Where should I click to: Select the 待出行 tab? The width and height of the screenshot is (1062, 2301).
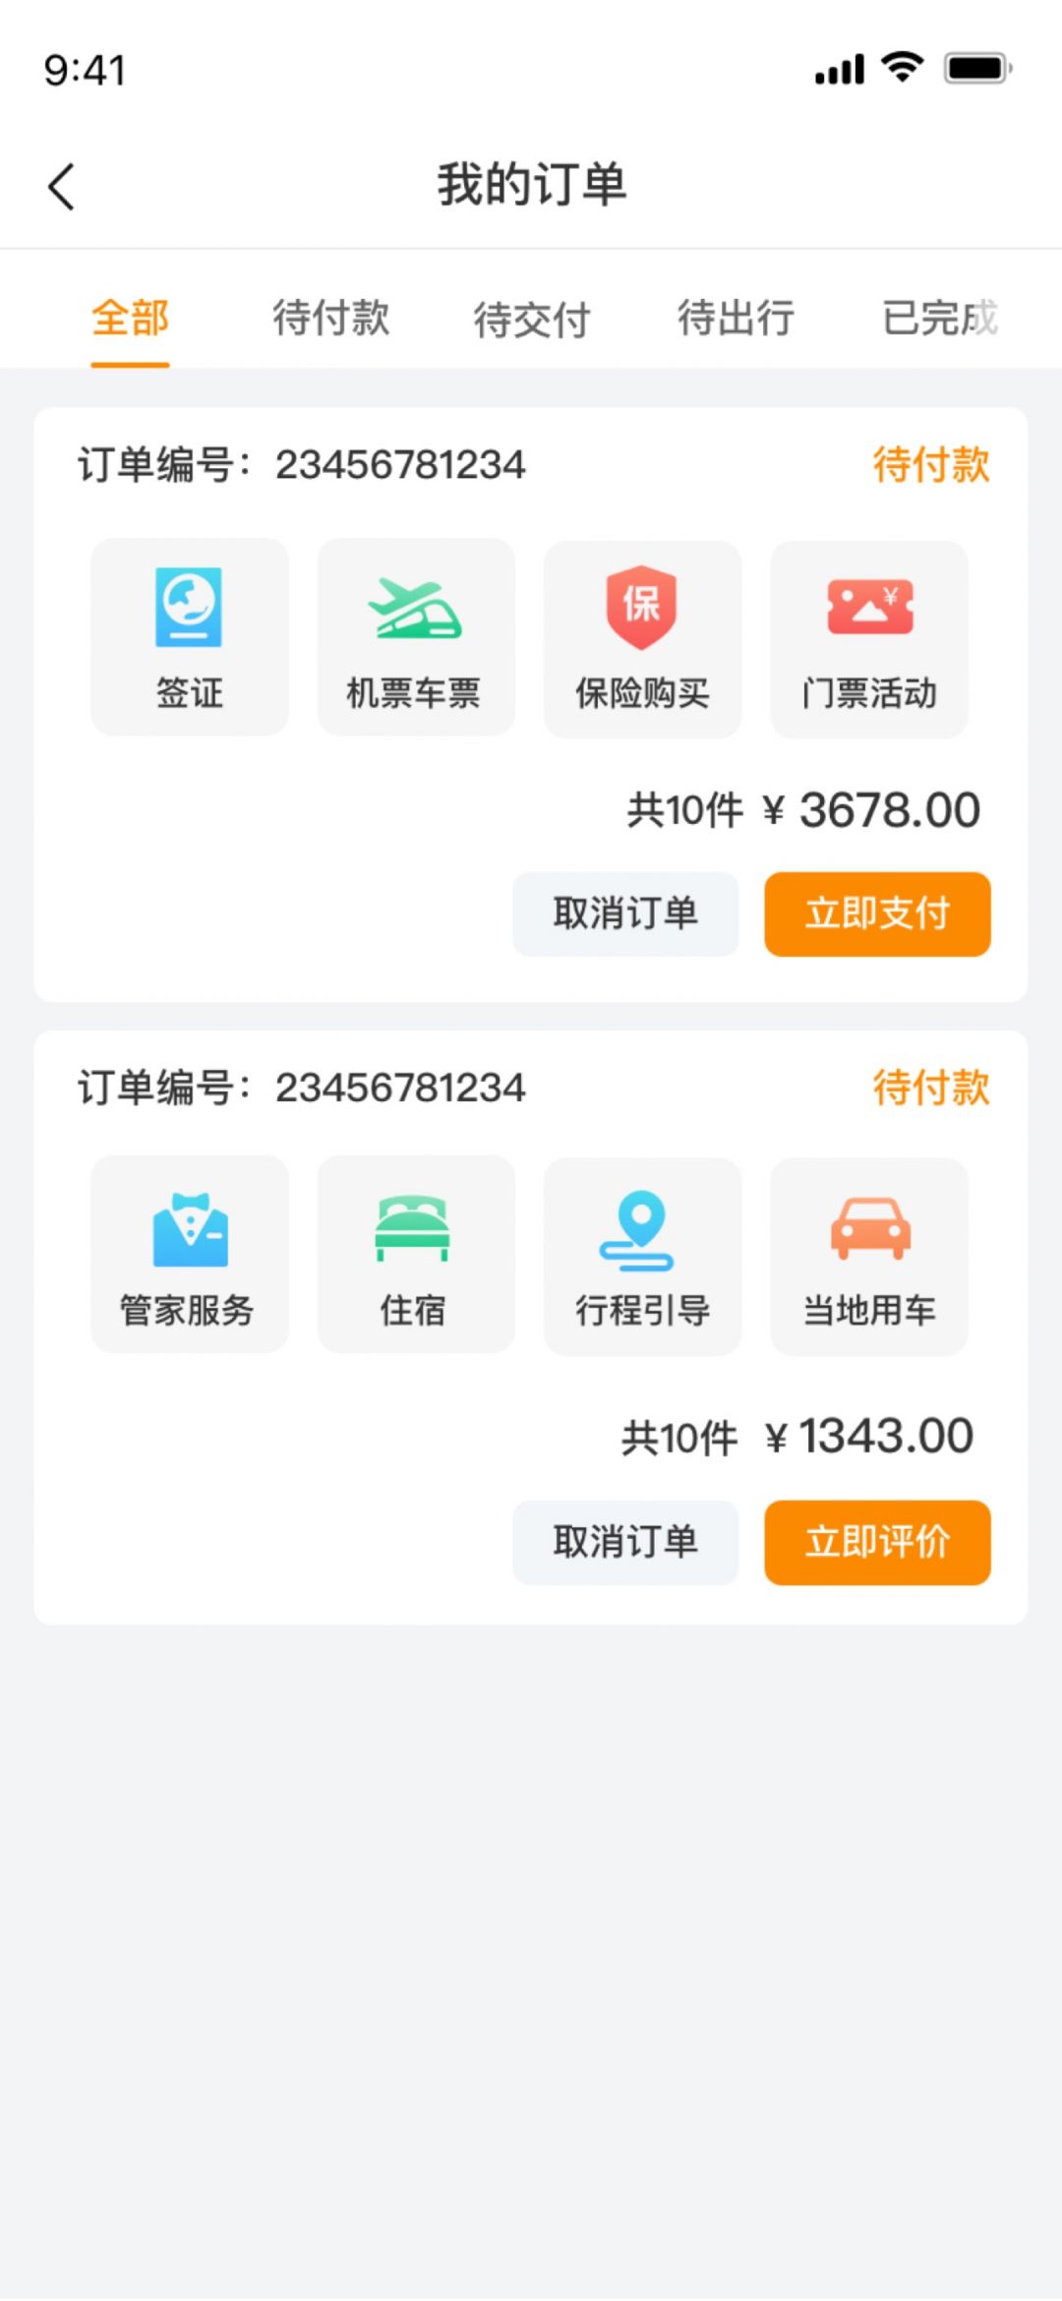pos(736,319)
